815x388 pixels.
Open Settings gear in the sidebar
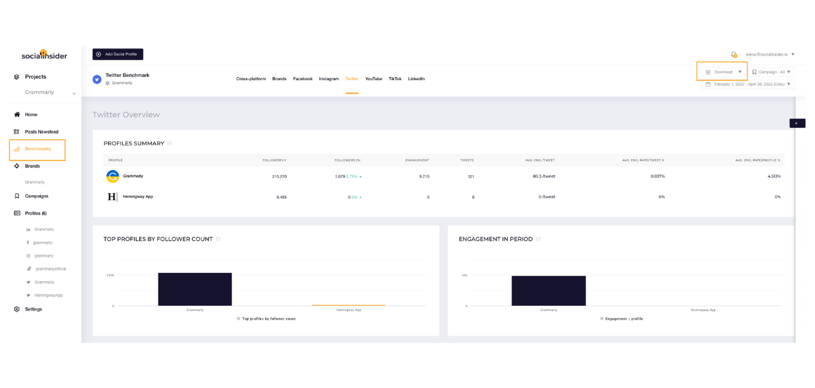17,309
